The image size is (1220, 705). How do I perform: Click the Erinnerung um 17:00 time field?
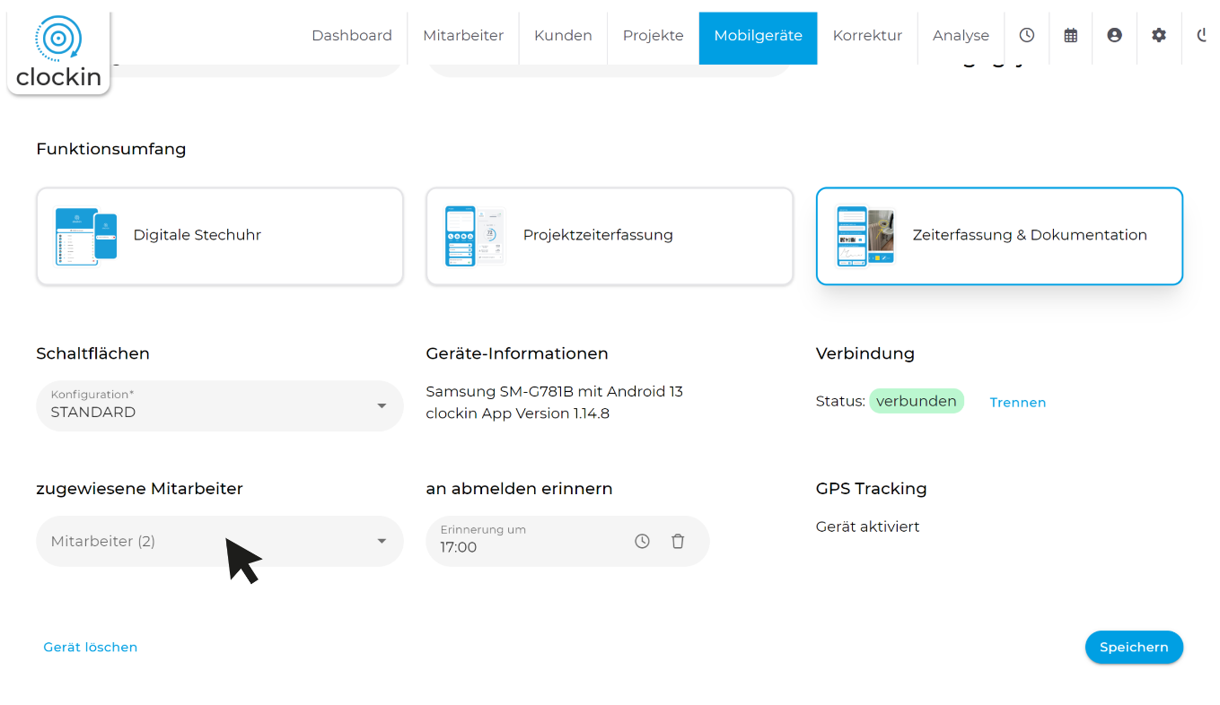tap(567, 541)
